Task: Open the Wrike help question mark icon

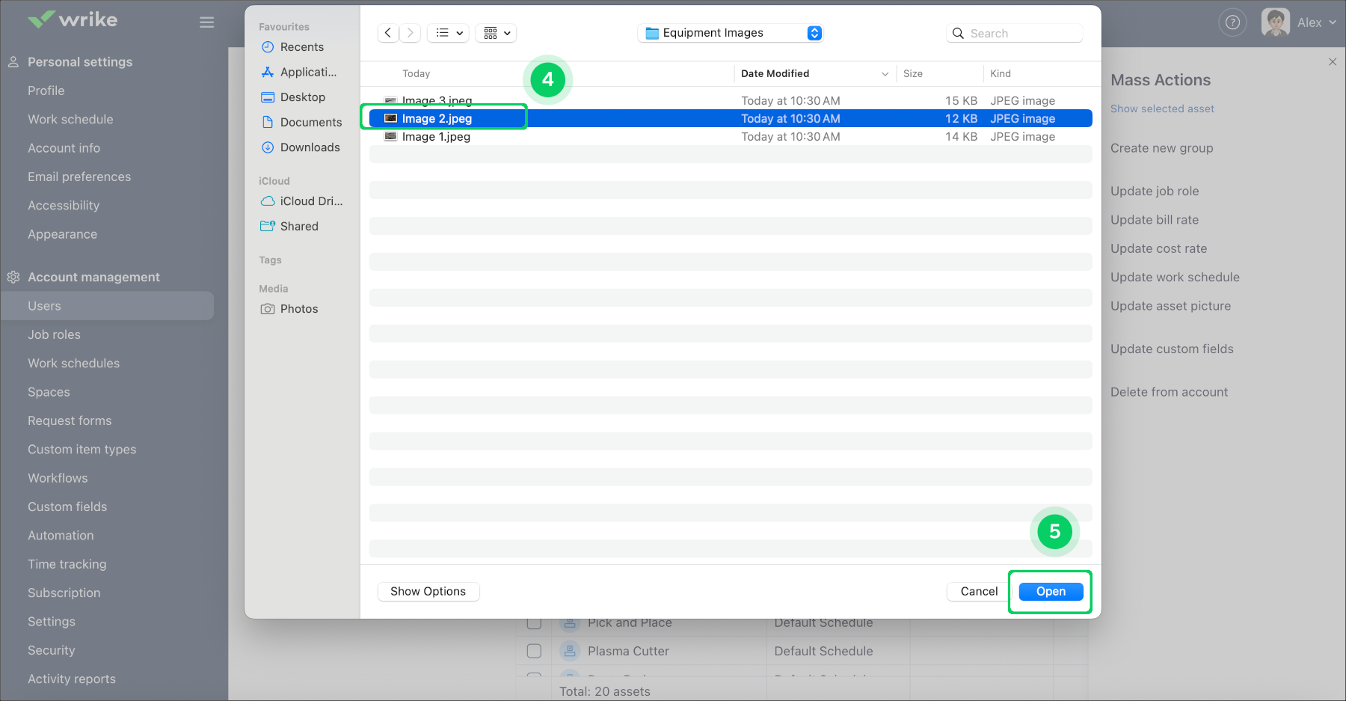Action: pyautogui.click(x=1232, y=22)
